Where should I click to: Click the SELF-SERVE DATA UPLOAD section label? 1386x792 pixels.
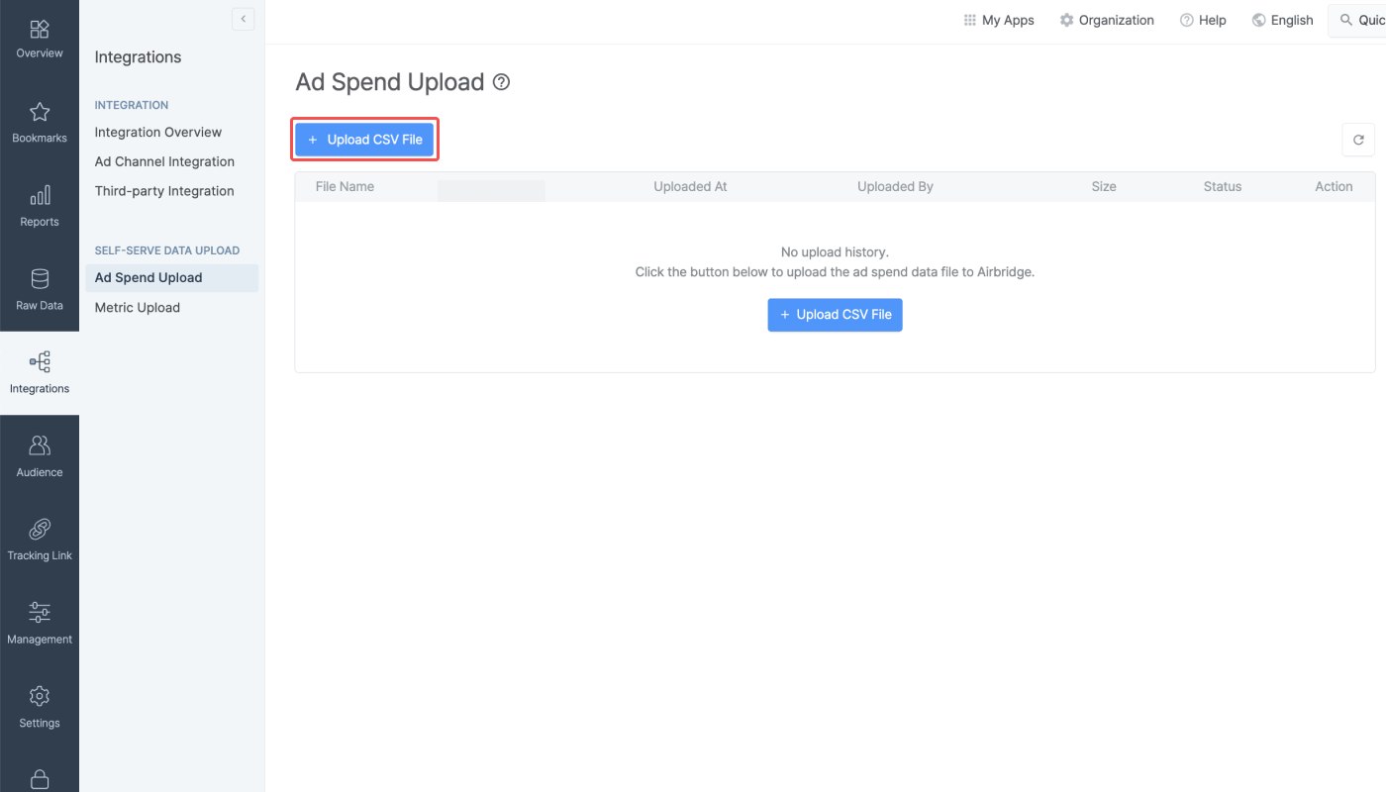point(167,250)
